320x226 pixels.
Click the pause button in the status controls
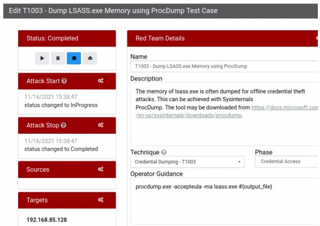click(x=58, y=58)
